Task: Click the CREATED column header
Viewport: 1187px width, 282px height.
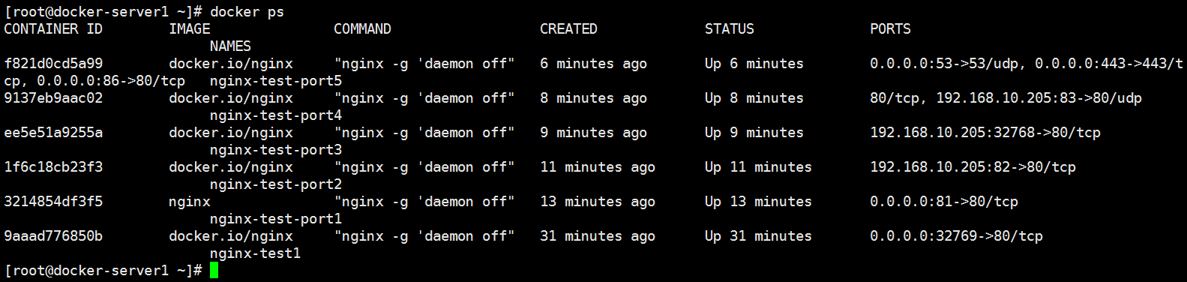Action: [568, 29]
